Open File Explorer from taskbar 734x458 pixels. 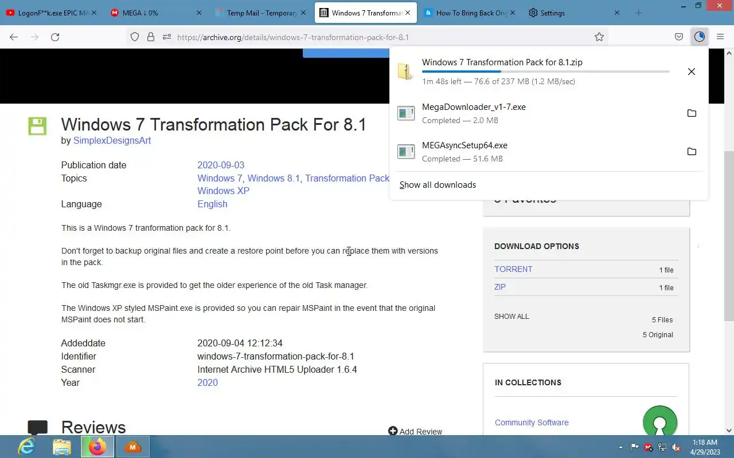tap(62, 447)
